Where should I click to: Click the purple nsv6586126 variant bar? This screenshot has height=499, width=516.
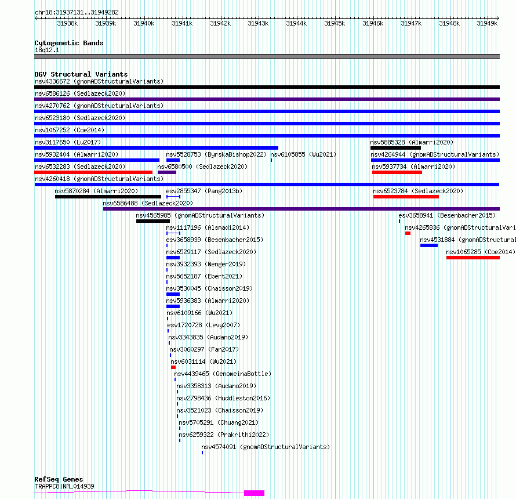pos(267,99)
